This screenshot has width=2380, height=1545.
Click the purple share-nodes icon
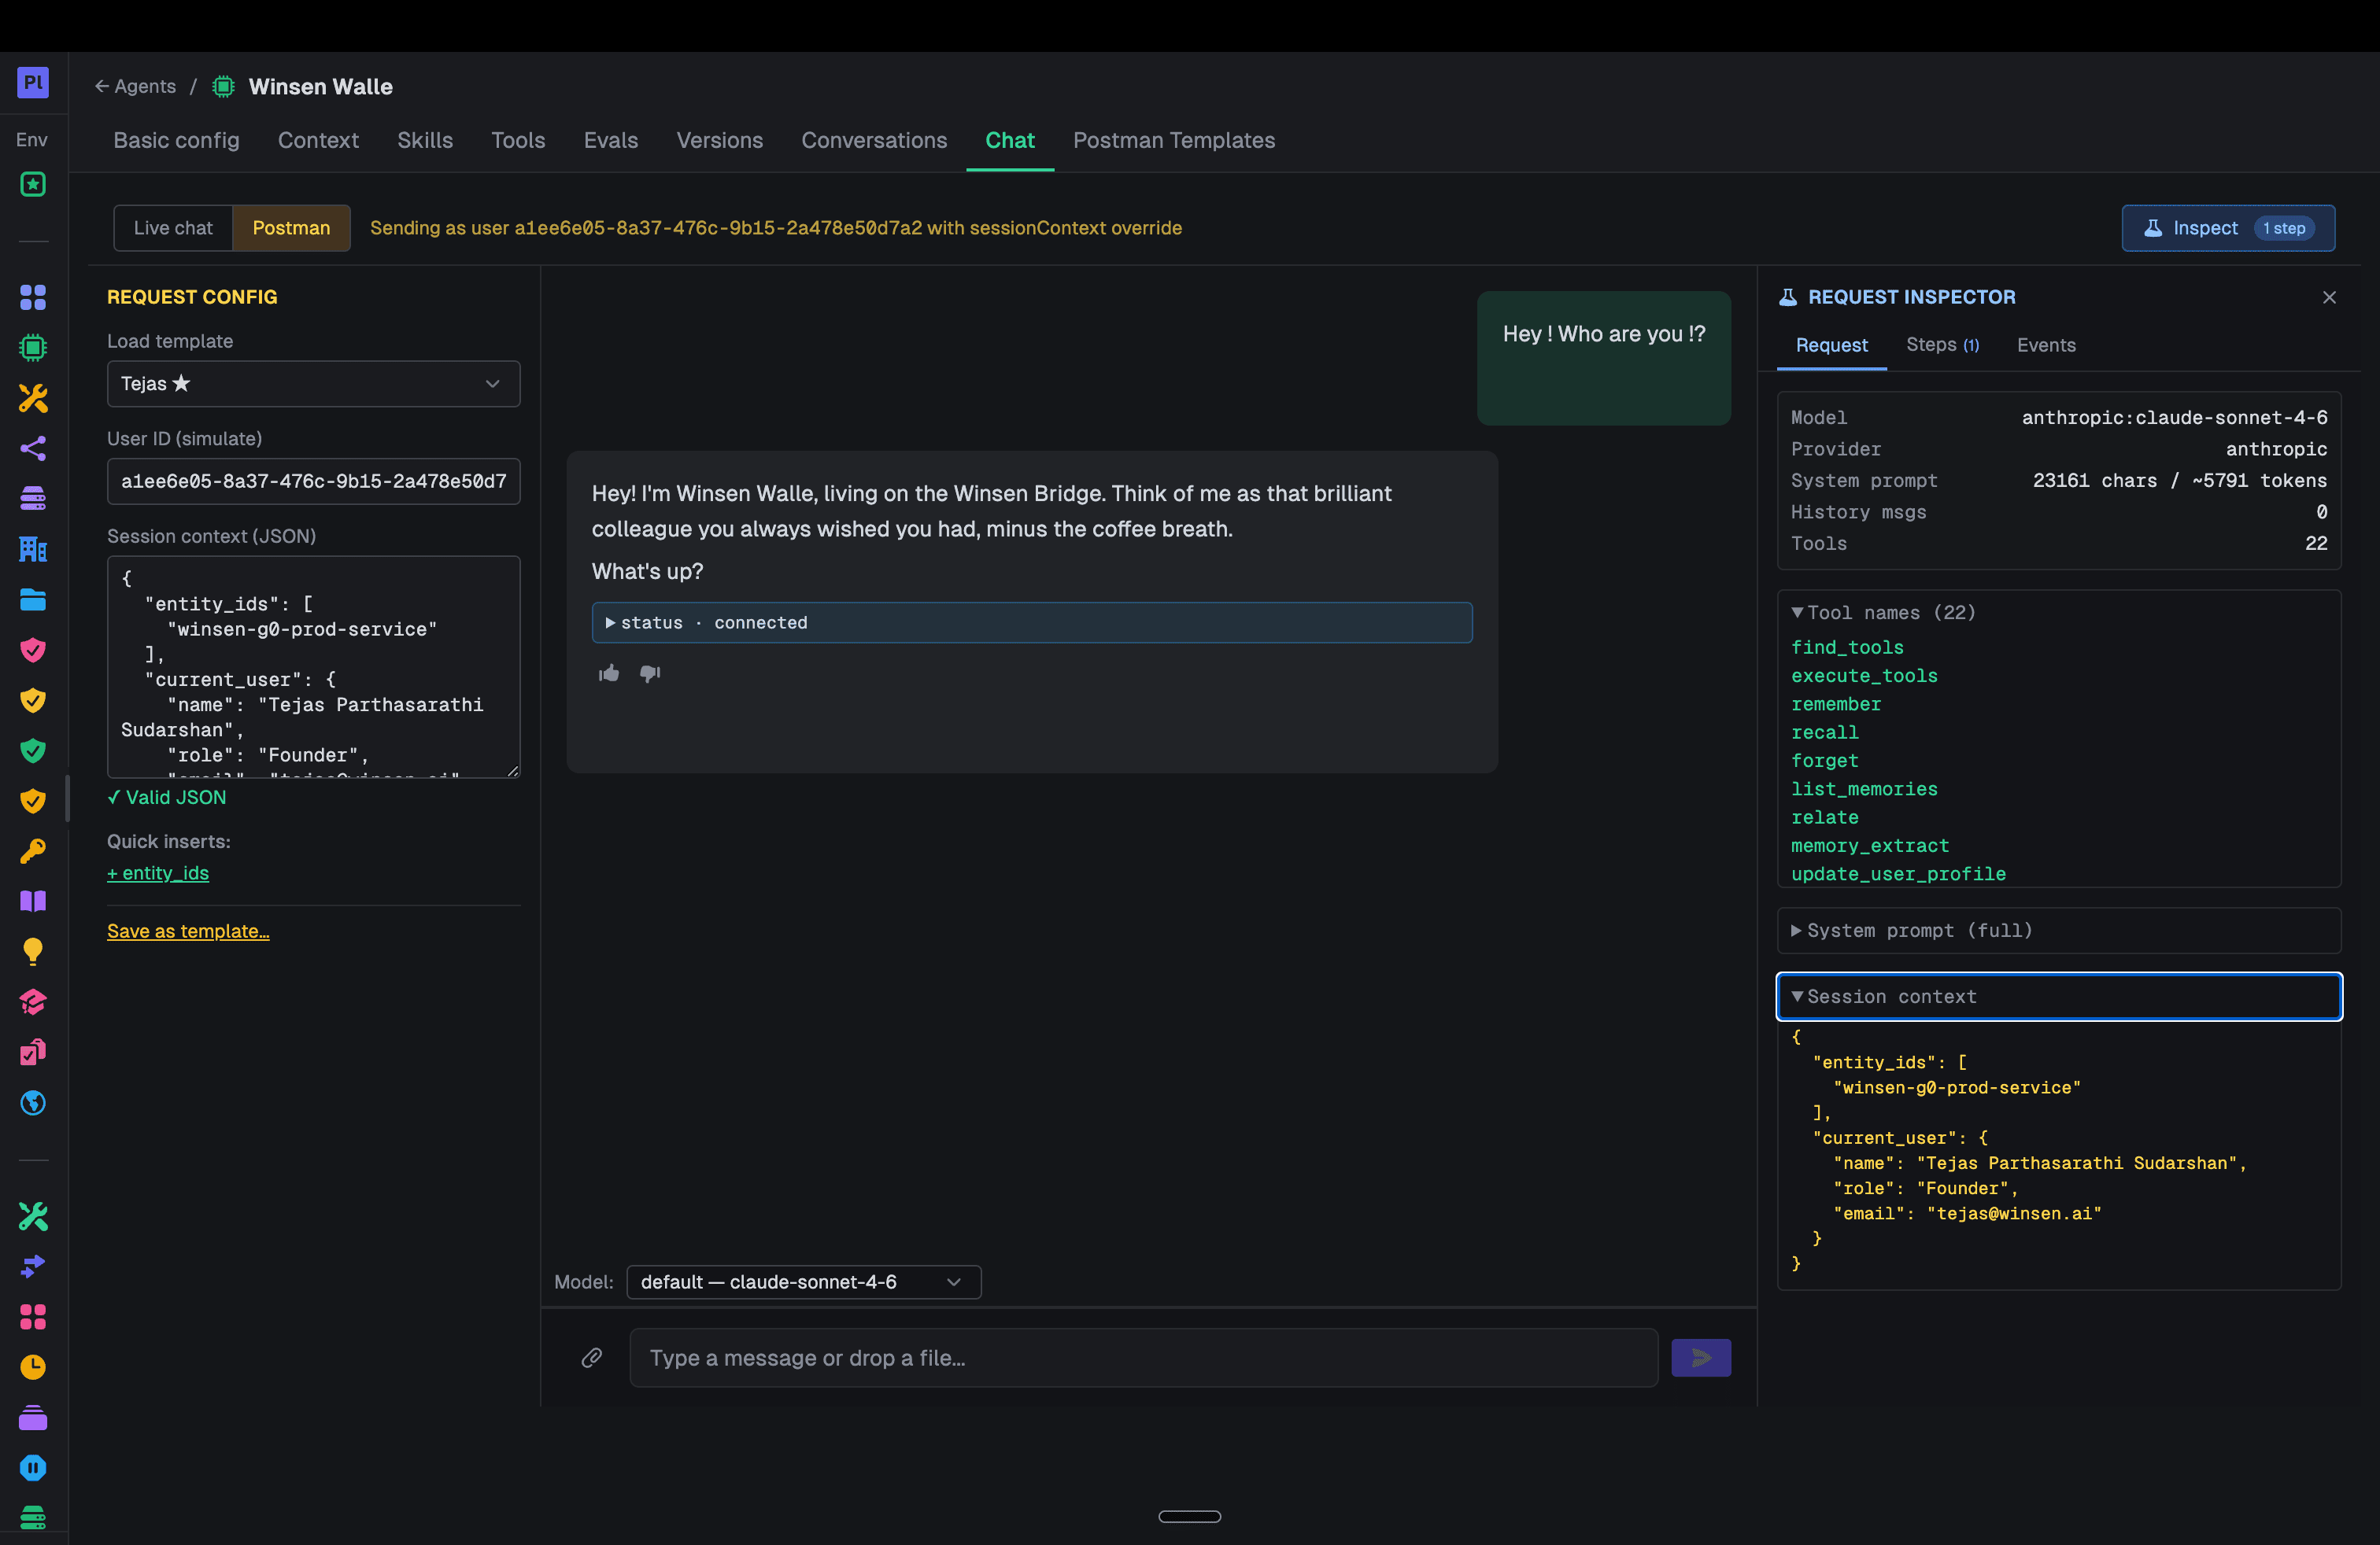tap(33, 448)
